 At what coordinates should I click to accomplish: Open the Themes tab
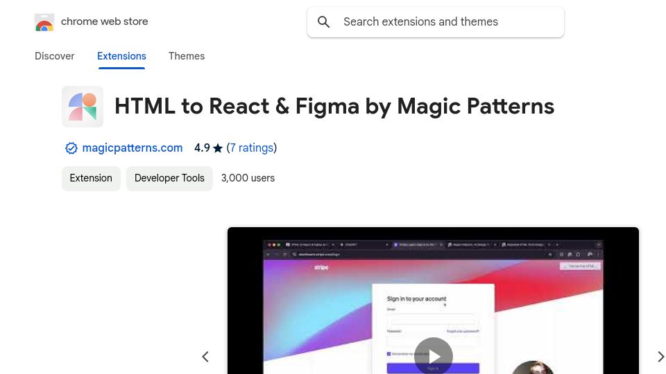[x=187, y=56]
